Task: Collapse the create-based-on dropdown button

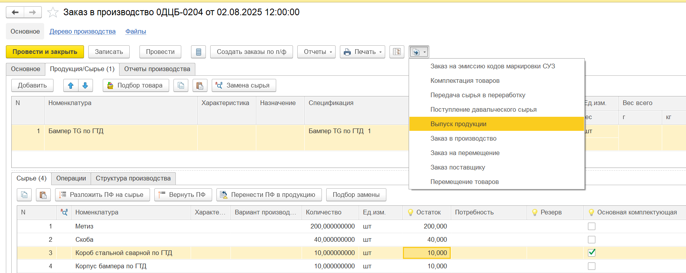Action: point(419,52)
